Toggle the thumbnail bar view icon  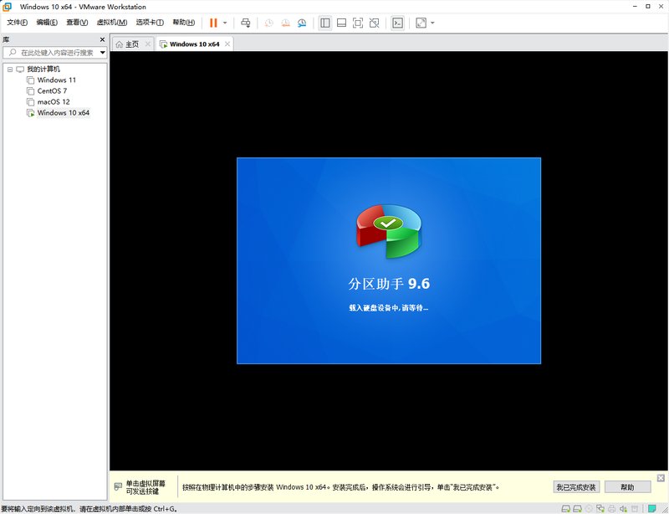tap(341, 23)
